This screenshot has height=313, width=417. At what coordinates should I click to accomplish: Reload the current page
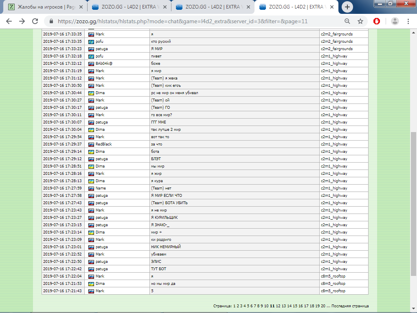click(x=35, y=21)
